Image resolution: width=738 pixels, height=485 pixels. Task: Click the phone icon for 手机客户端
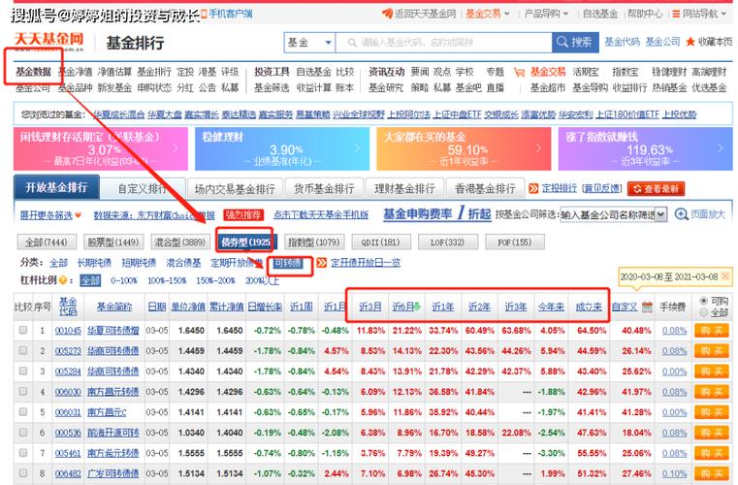[x=204, y=15]
